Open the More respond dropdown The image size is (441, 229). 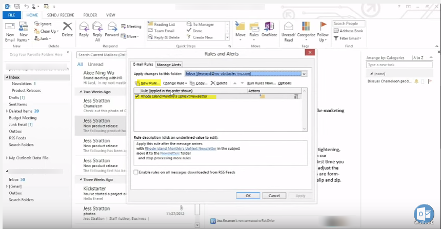130,36
